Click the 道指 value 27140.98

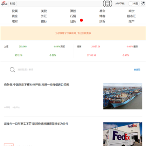coord(92,56)
